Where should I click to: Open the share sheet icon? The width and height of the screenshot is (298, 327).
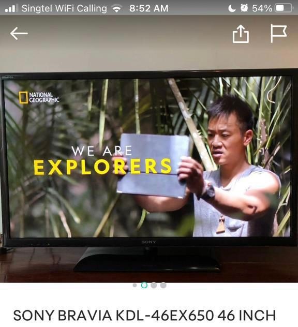(241, 34)
